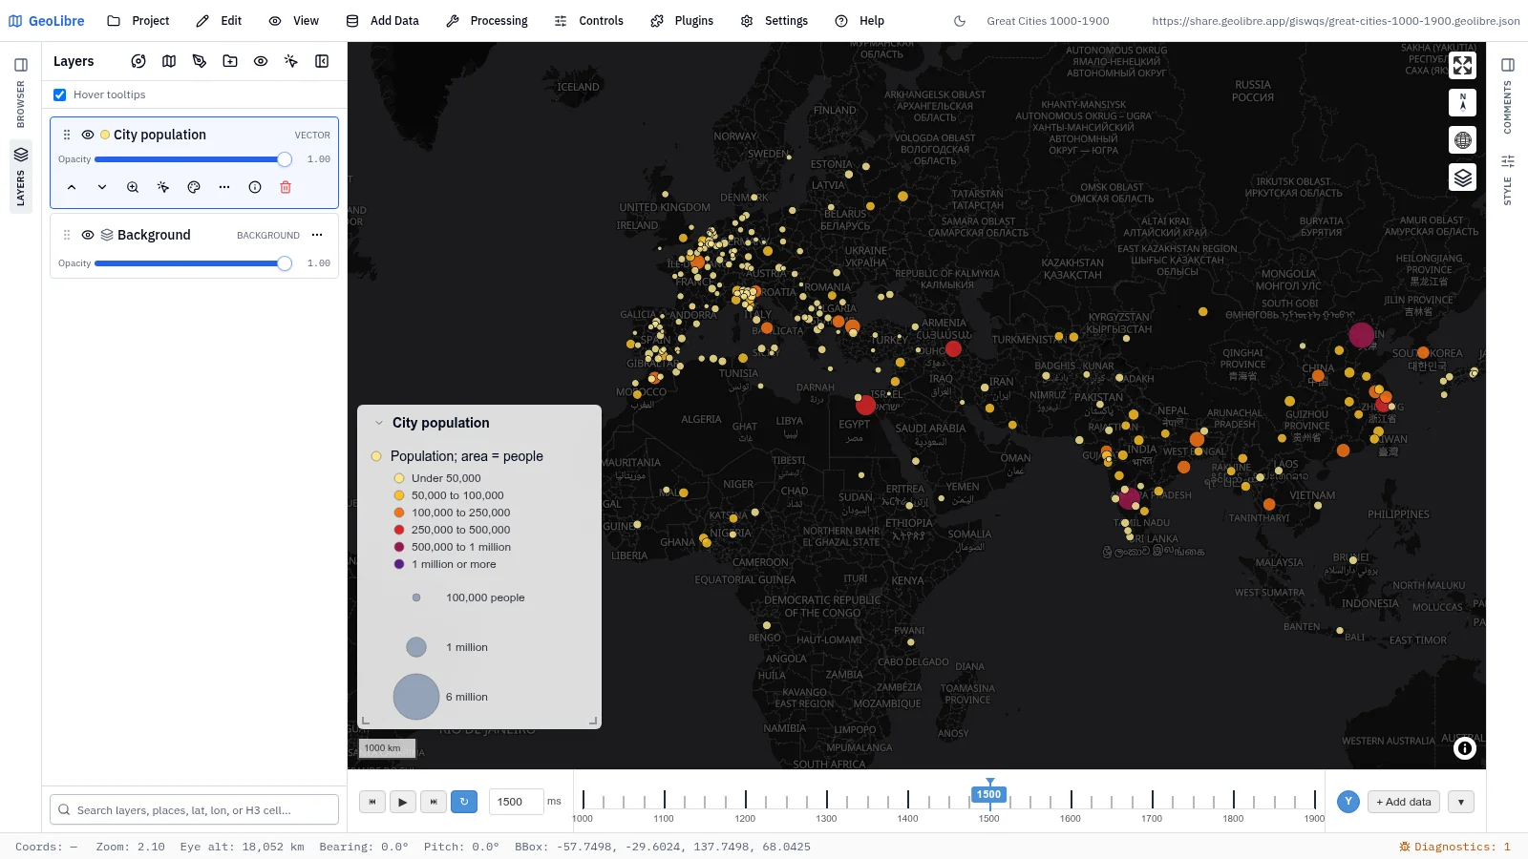Click the share URL text
The height and width of the screenshot is (859, 1528).
click(x=1335, y=21)
